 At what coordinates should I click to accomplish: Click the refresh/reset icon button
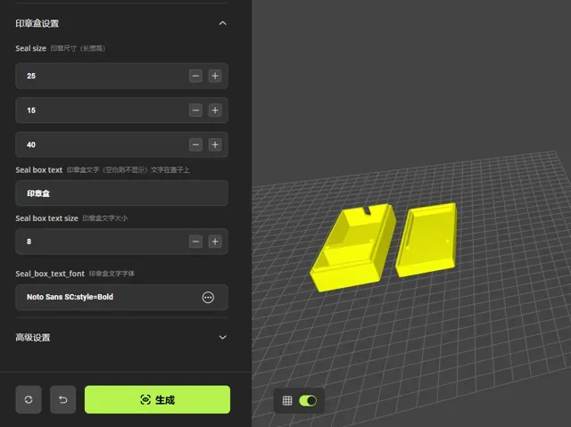click(29, 399)
